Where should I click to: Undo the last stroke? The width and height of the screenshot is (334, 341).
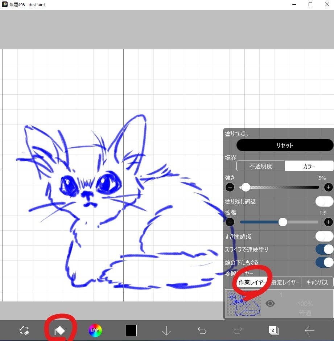click(x=202, y=330)
